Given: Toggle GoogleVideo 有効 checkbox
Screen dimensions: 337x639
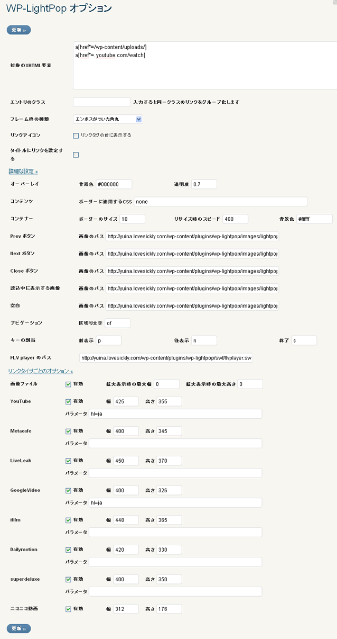Looking at the screenshot, I should click(x=68, y=491).
